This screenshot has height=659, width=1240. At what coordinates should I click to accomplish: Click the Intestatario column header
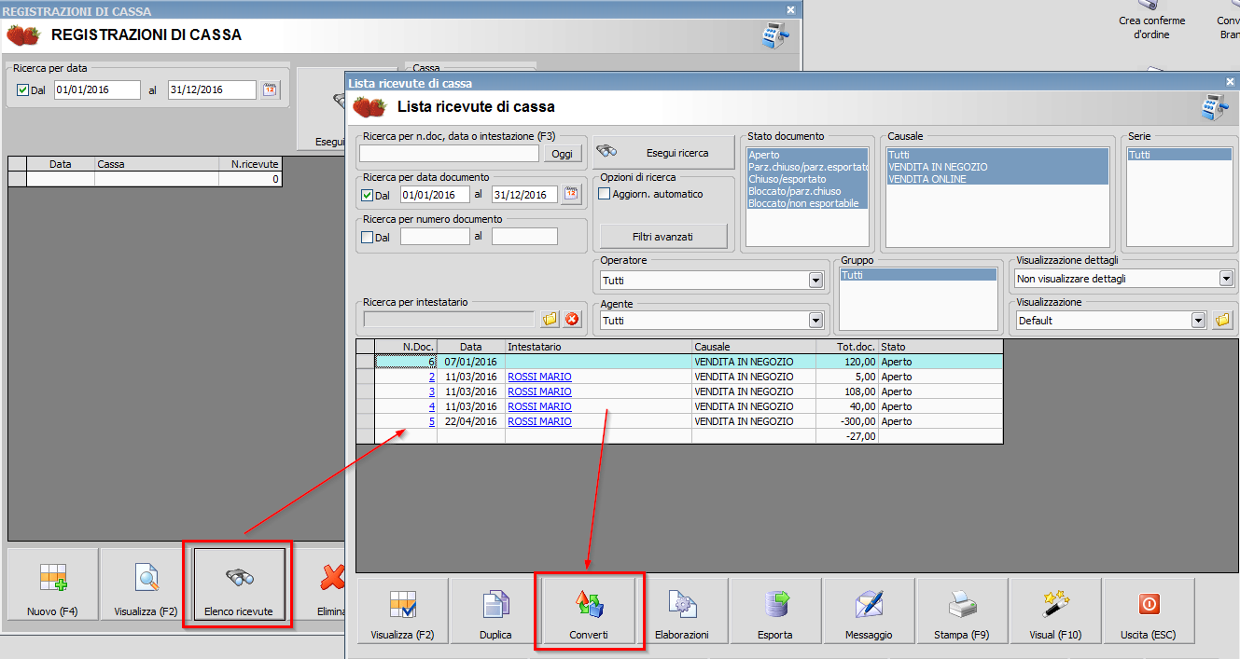tap(598, 347)
